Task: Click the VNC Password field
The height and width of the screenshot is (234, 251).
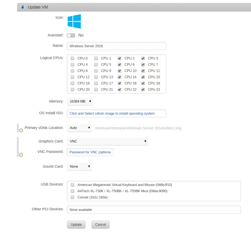Action: point(90,152)
